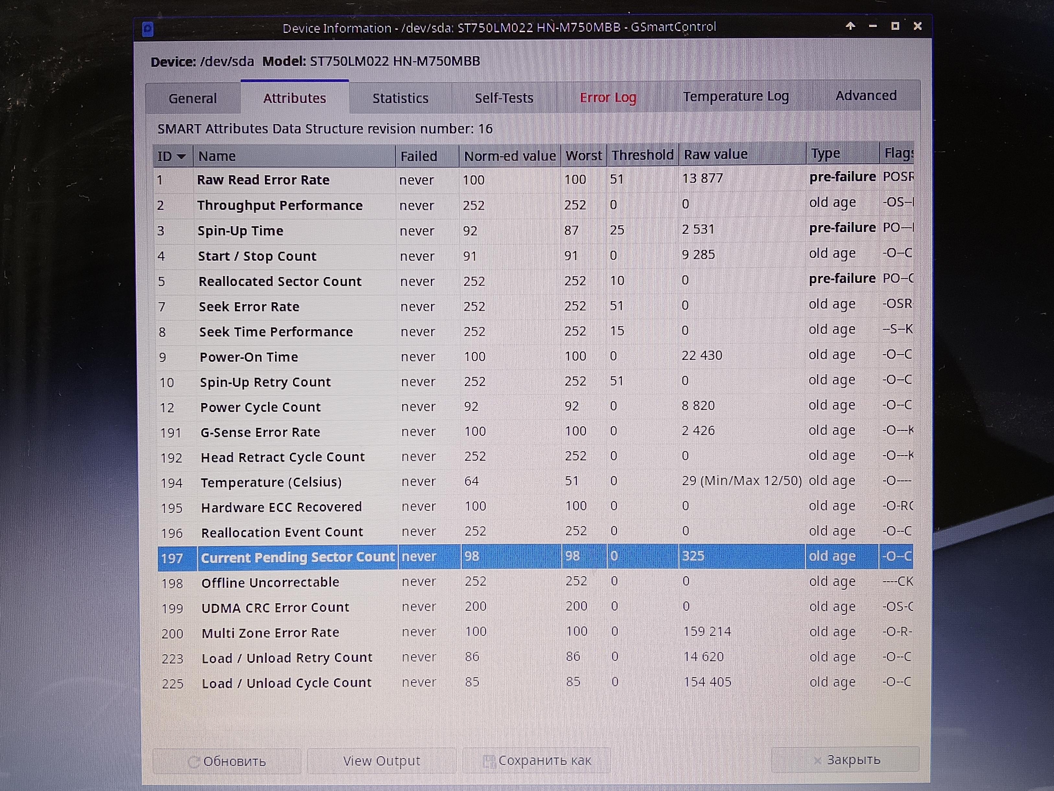Switch to the General tab

[x=193, y=99]
